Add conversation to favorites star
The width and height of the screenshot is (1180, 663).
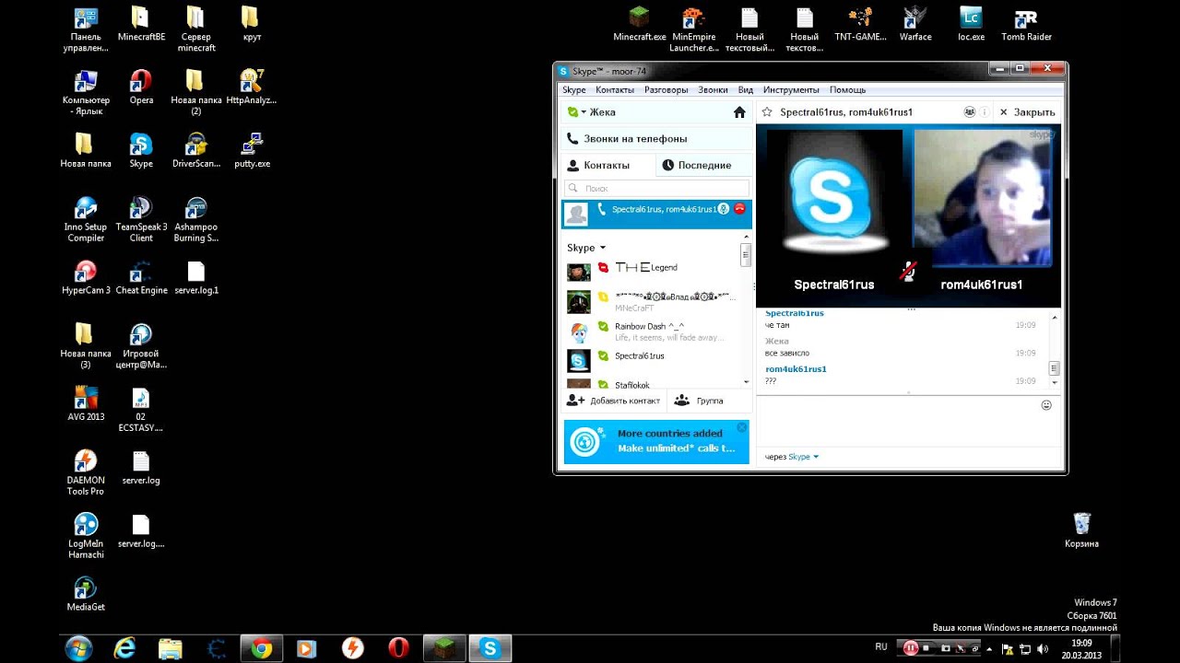point(766,112)
